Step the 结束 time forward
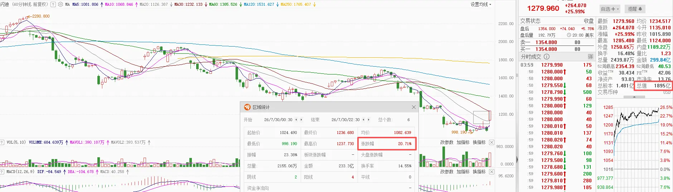This screenshot has width=673, height=192. (x=368, y=120)
